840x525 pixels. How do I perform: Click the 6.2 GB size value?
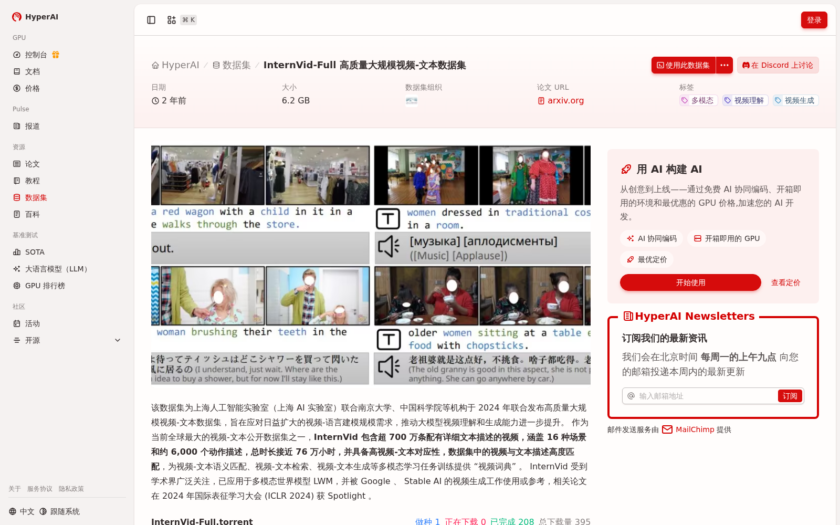(x=296, y=100)
